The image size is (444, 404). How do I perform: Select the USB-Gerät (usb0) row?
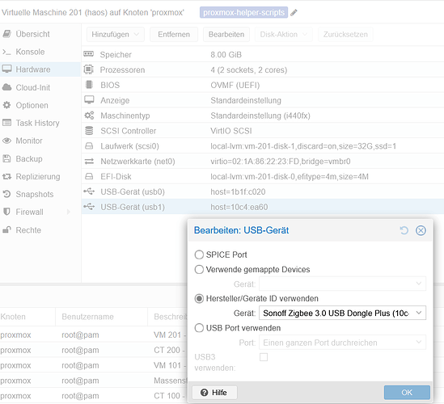263,191
